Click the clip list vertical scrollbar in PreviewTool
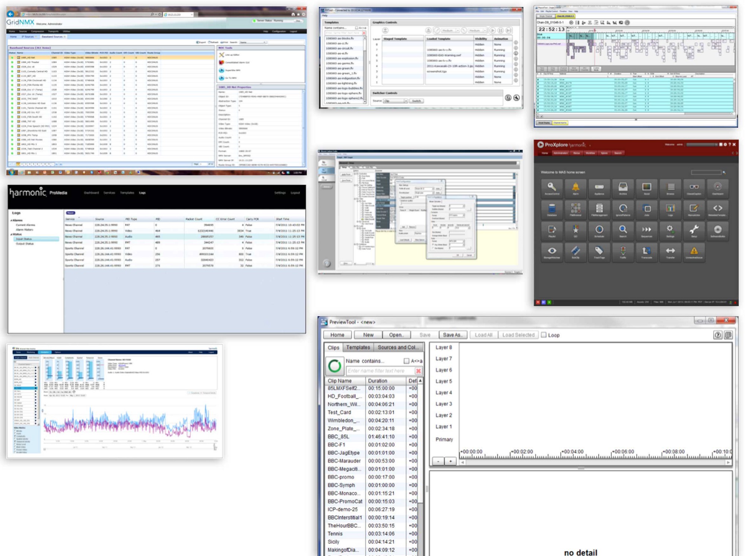Viewport: 745px width, 556px height. [x=420, y=467]
